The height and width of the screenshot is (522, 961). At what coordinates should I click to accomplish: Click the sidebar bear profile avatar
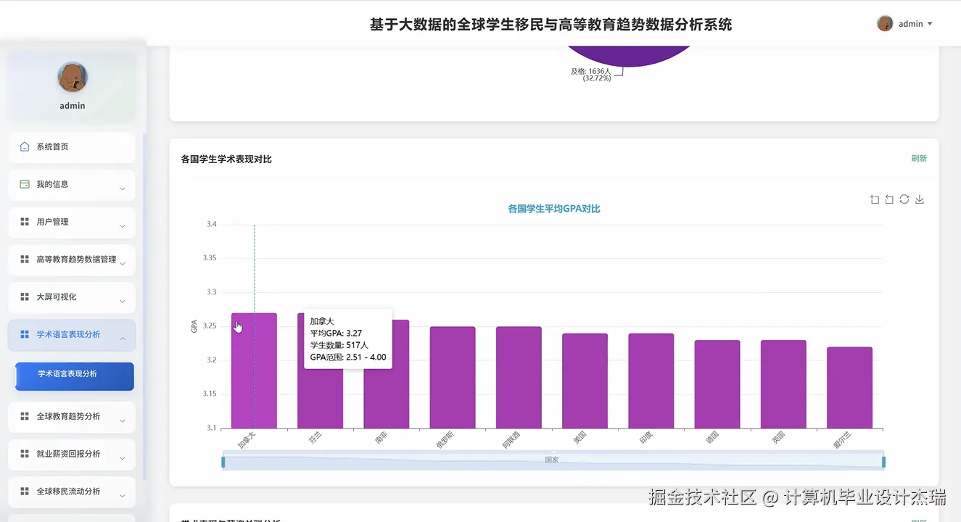pos(73,77)
